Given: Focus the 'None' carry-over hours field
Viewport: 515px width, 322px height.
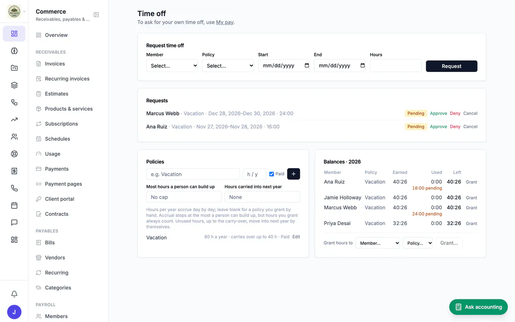Looking at the screenshot, I should (262, 197).
